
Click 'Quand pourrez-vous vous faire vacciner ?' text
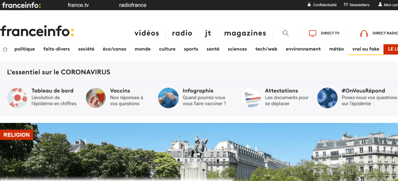click(x=204, y=100)
